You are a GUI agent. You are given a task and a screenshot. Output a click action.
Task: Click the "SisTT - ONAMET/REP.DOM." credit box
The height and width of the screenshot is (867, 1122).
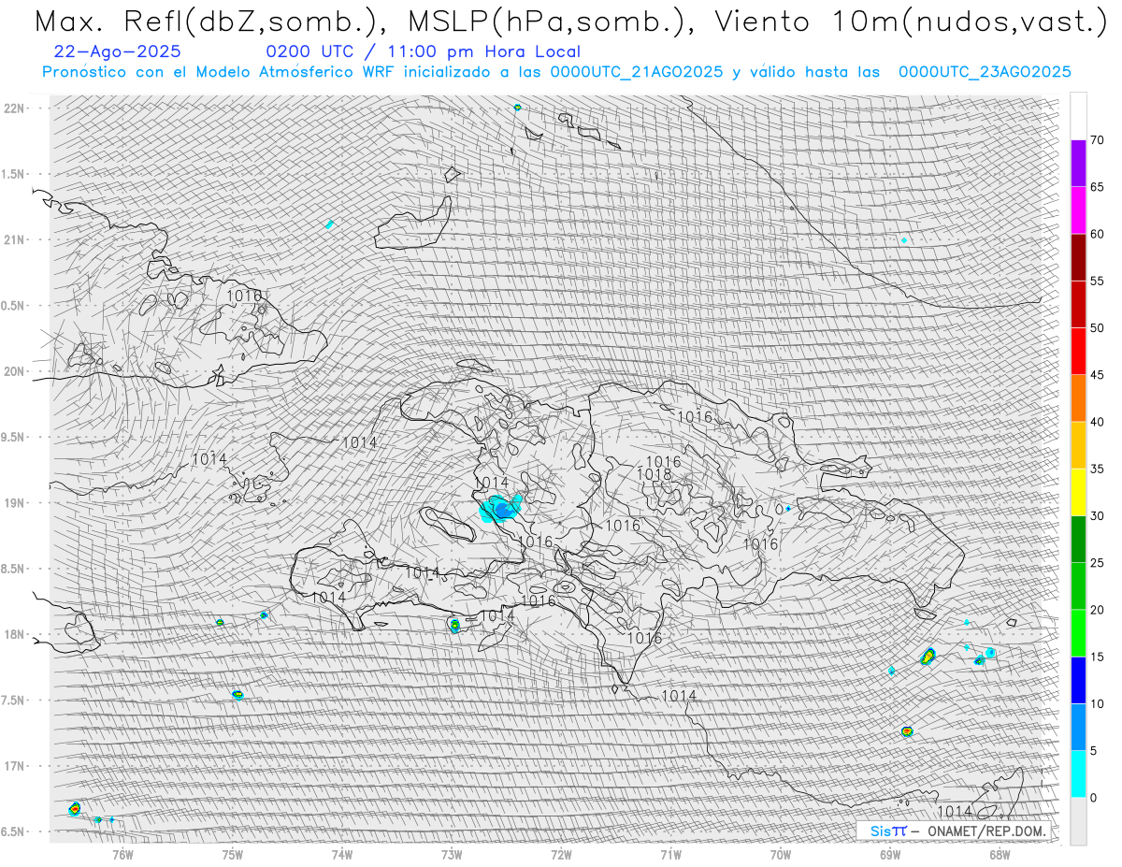[x=953, y=831]
